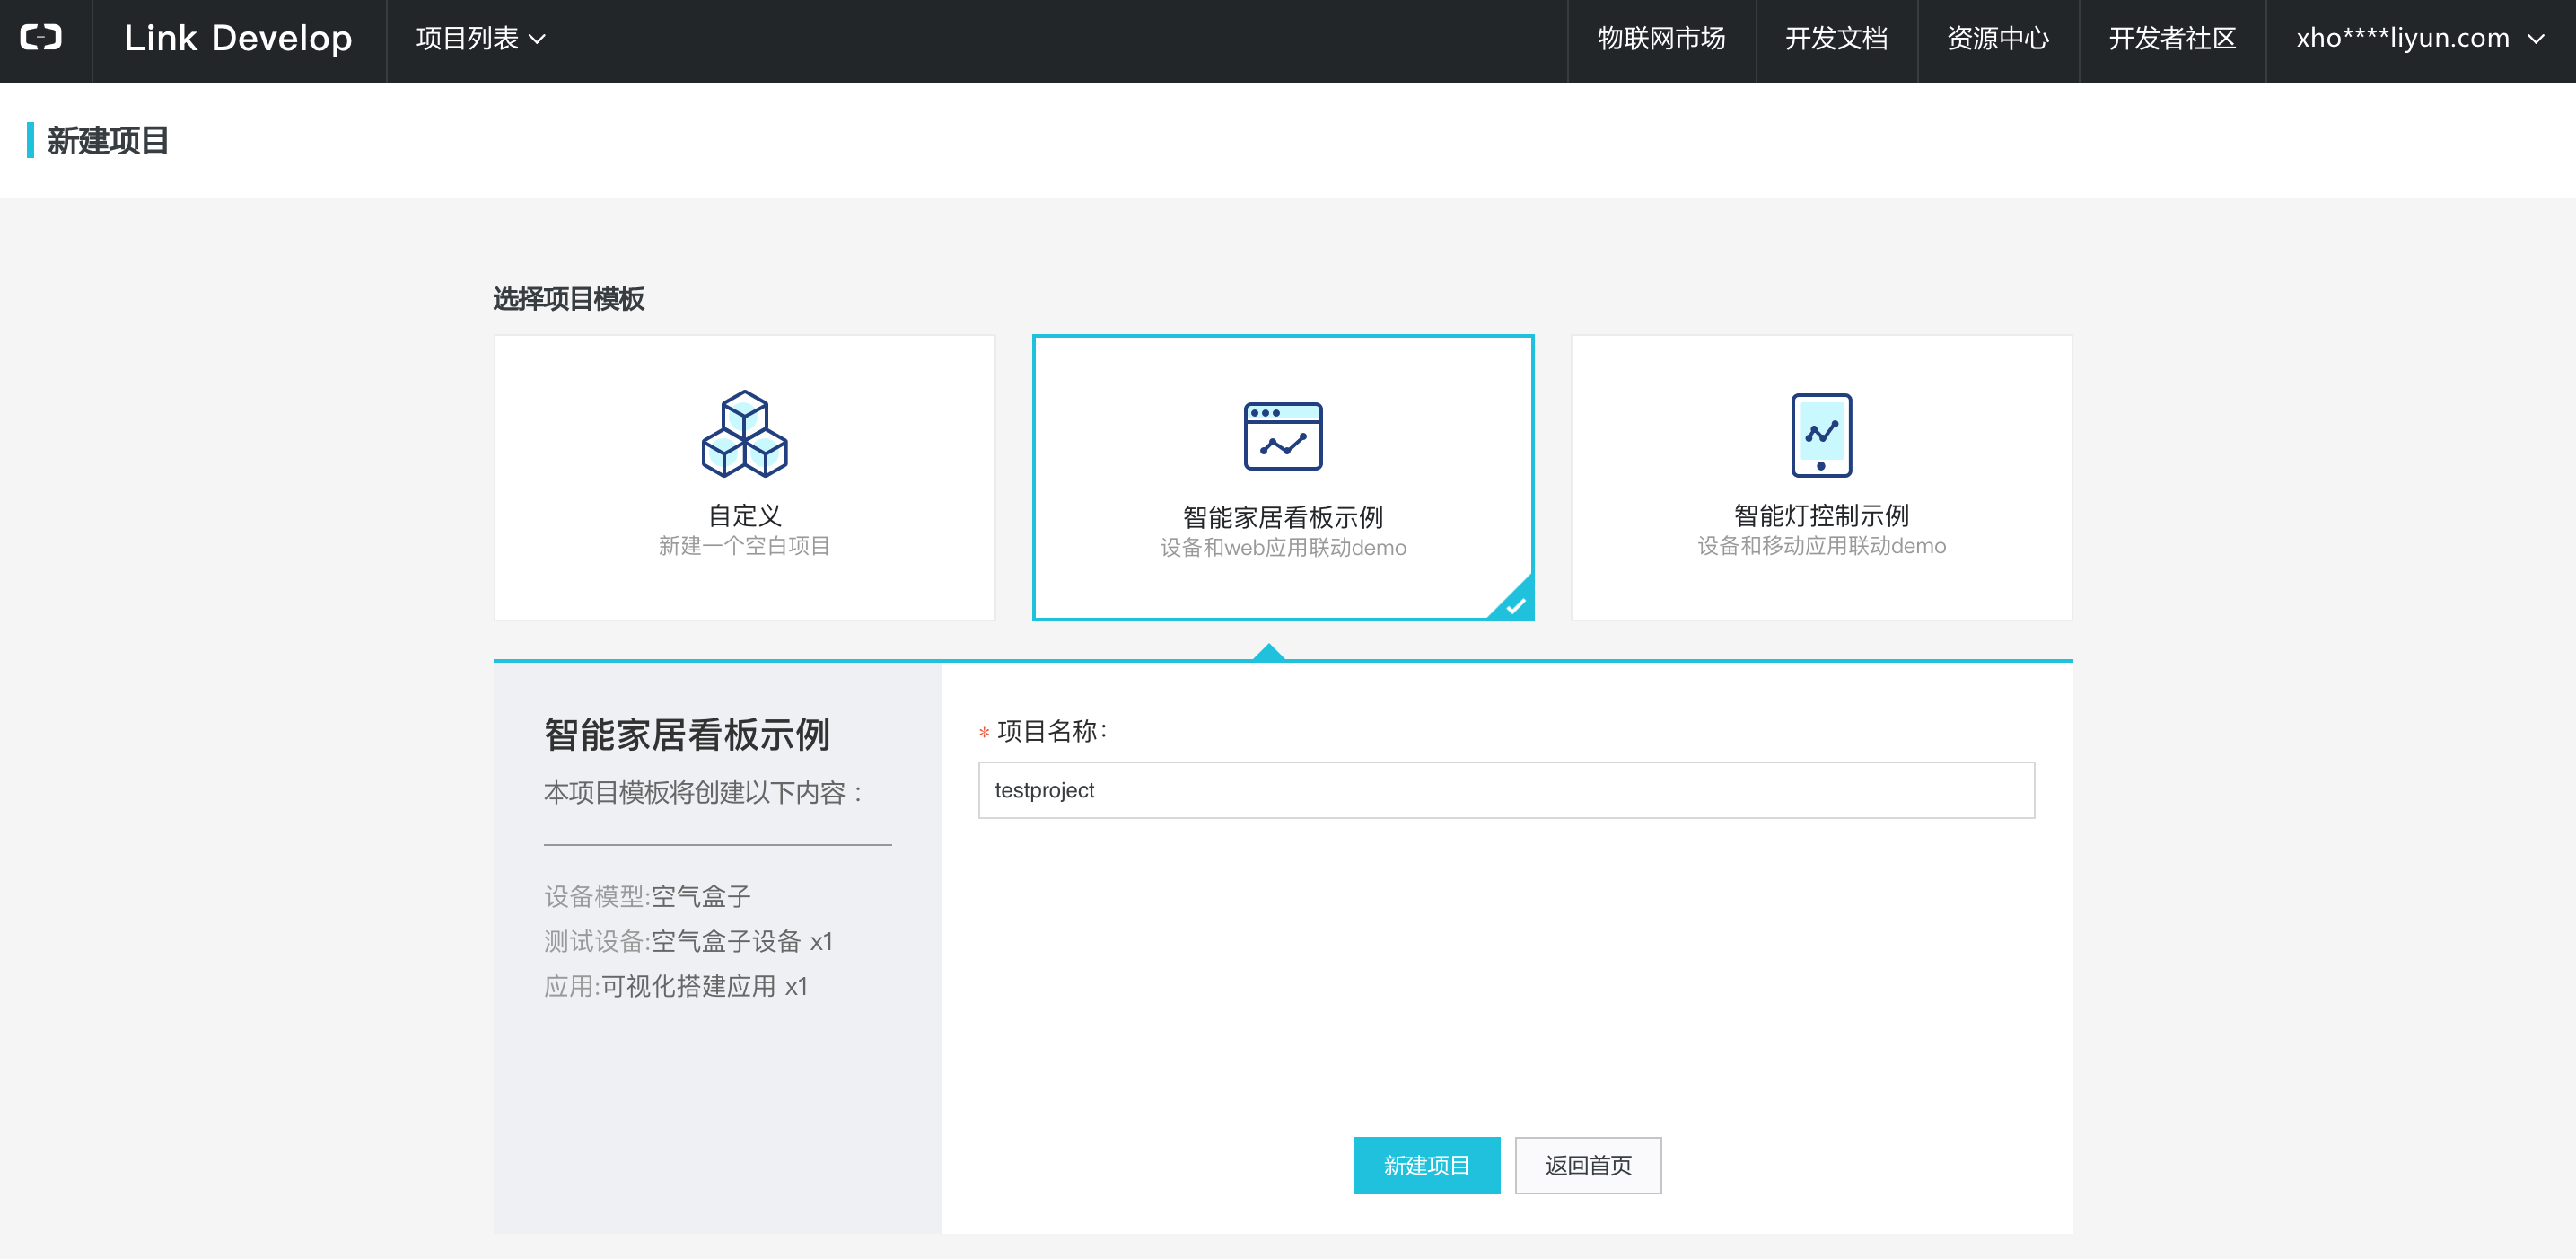Open the 物联网市场 menu item

(1661, 39)
